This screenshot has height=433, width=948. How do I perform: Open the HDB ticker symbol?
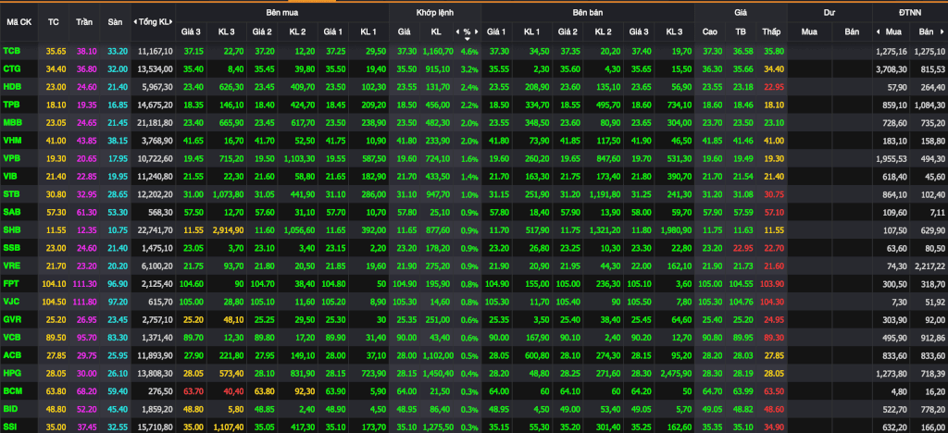(11, 87)
